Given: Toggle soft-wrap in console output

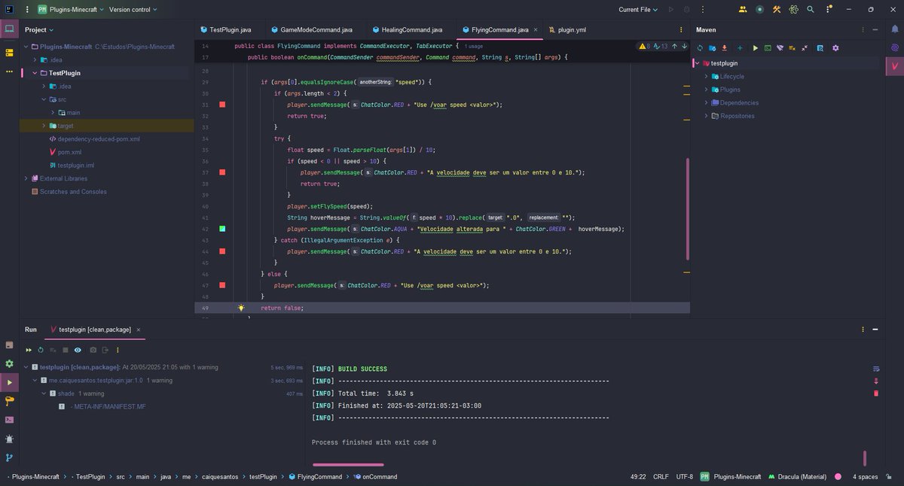Looking at the screenshot, I should 875,369.
